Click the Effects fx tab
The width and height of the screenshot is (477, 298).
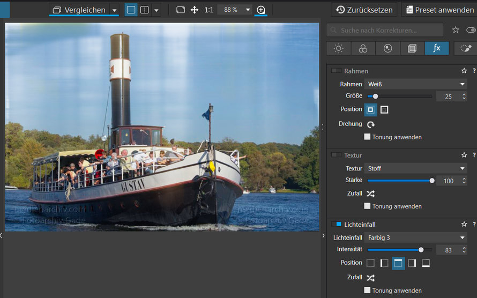pos(437,48)
